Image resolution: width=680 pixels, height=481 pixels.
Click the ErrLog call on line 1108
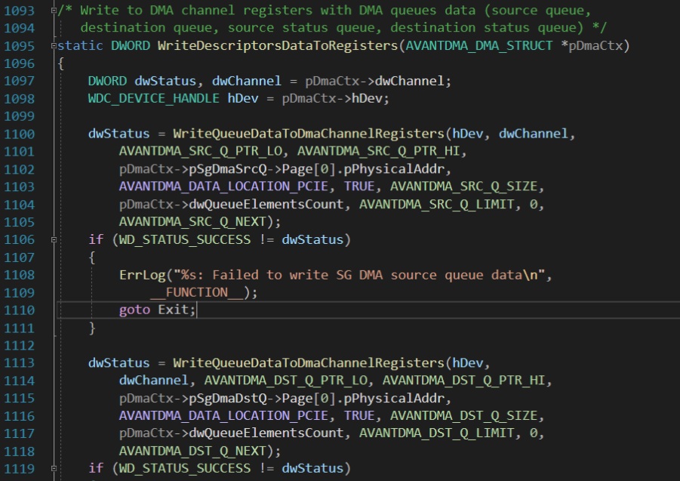pyautogui.click(x=142, y=275)
